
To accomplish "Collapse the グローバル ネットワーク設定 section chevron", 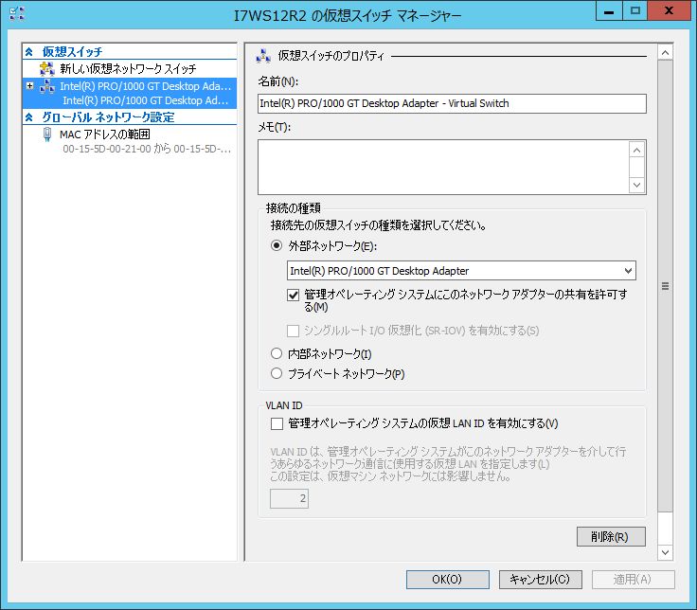I will [x=29, y=117].
